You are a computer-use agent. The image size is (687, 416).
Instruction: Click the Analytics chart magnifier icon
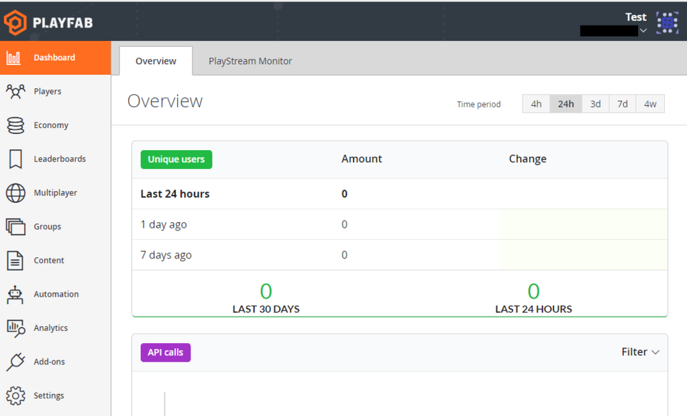point(16,328)
